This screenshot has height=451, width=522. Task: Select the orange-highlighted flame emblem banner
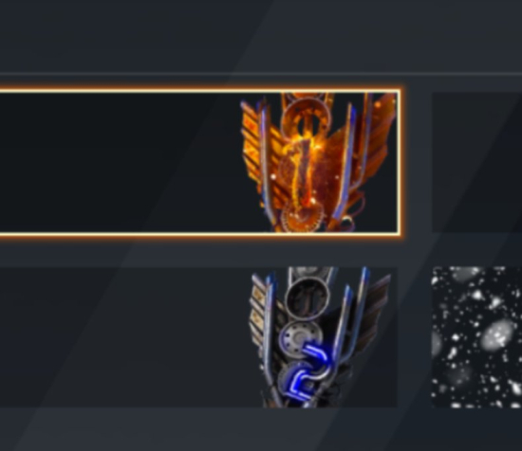tap(199, 163)
